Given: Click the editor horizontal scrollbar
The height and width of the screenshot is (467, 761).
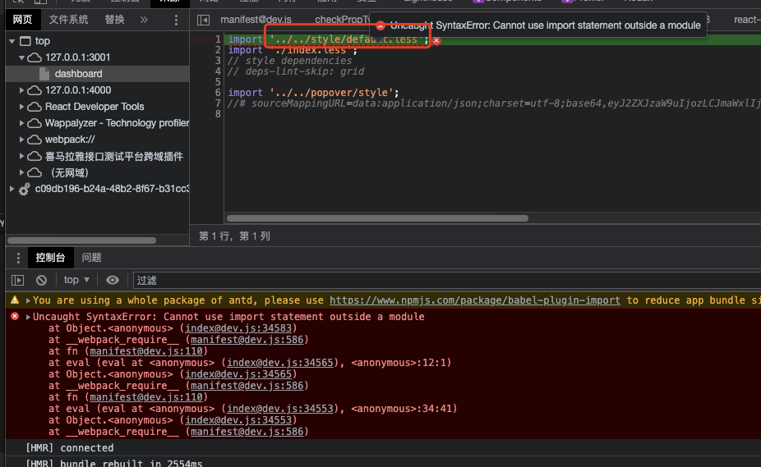Looking at the screenshot, I should pos(377,218).
